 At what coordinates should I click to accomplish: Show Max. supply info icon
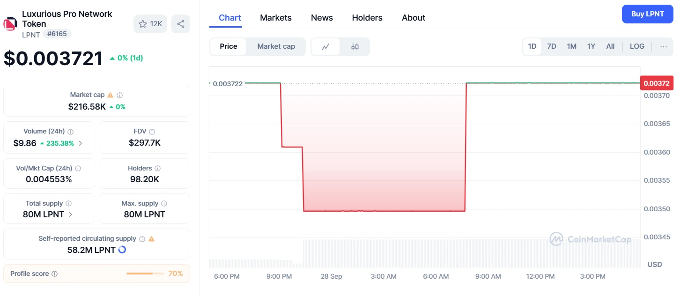(164, 204)
